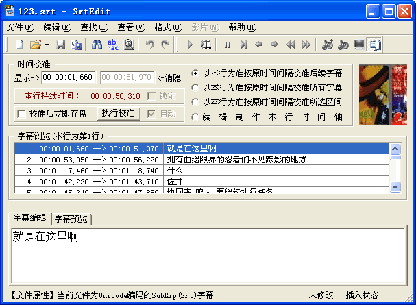Click the magnifier search-view icon
Screen dimensions: 416x305
point(130,45)
